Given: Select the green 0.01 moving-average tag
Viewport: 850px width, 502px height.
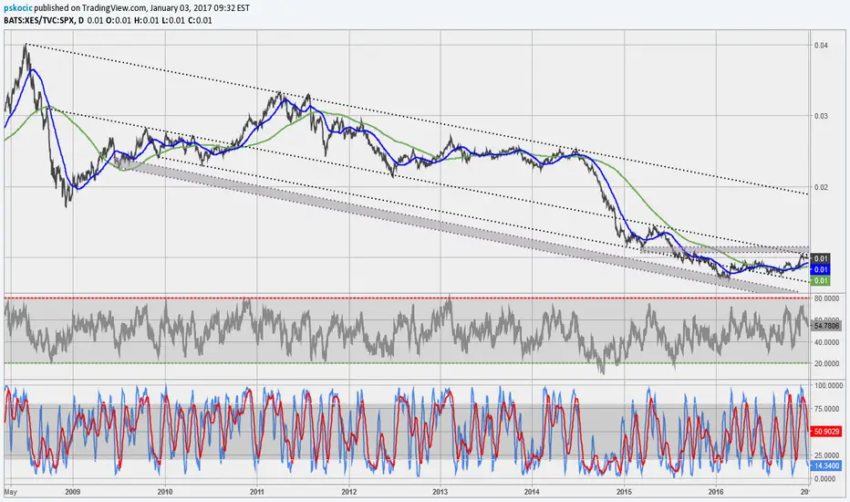Looking at the screenshot, I should (x=820, y=280).
